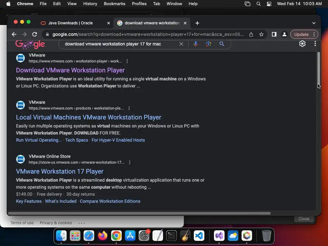Open macOS Control Center icon
The image size is (328, 246).
[x=269, y=4]
